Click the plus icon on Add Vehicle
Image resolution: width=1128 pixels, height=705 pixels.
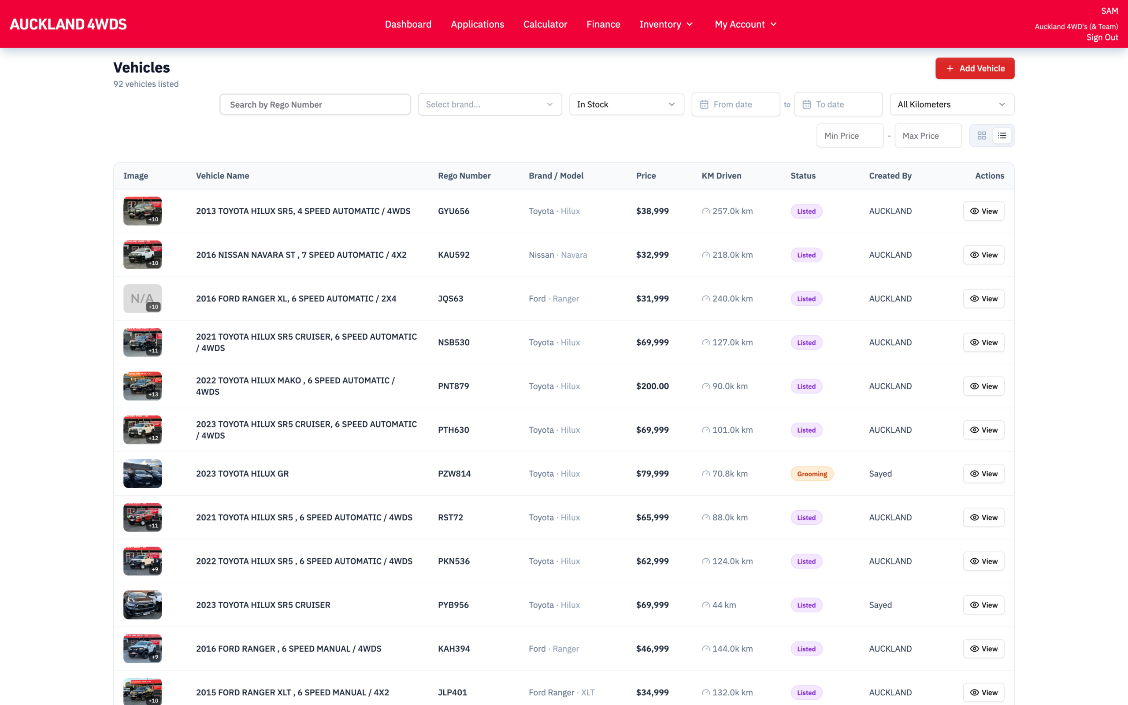tap(950, 69)
